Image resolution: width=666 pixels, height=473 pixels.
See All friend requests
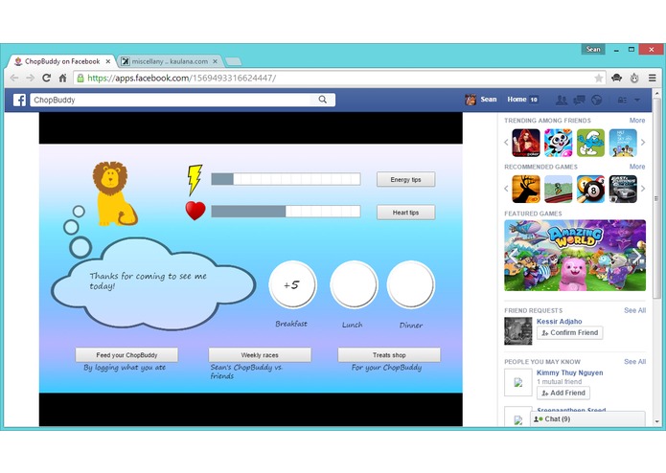(635, 310)
